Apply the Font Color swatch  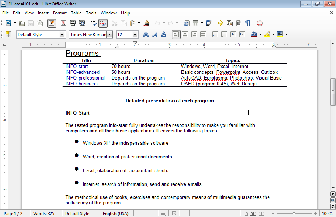click(x=254, y=34)
